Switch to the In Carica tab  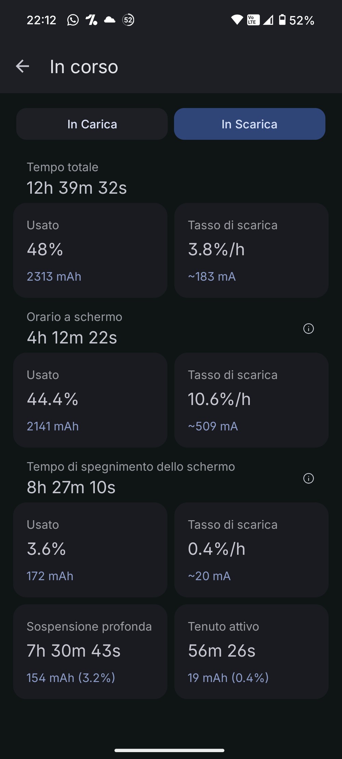click(x=92, y=124)
